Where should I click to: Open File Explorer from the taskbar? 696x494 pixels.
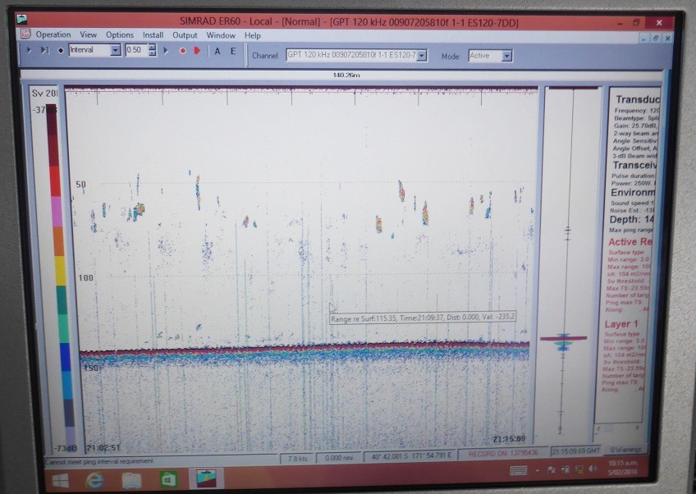click(x=131, y=479)
